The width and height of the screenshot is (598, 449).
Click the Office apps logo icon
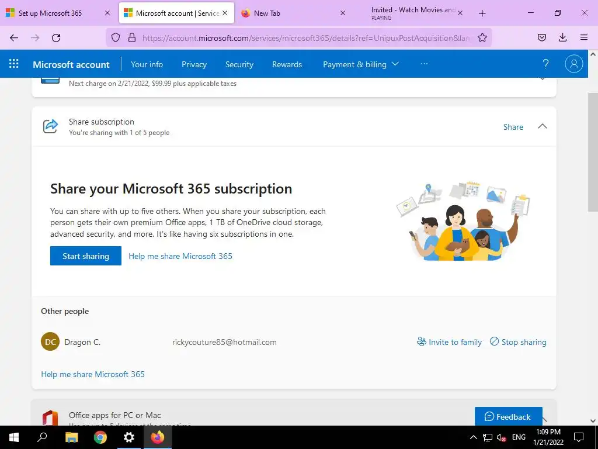50,417
